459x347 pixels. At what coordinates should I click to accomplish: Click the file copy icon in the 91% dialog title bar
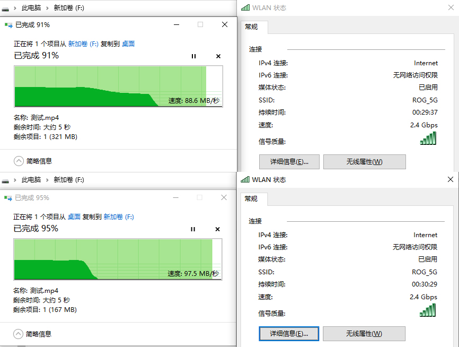tap(10, 24)
